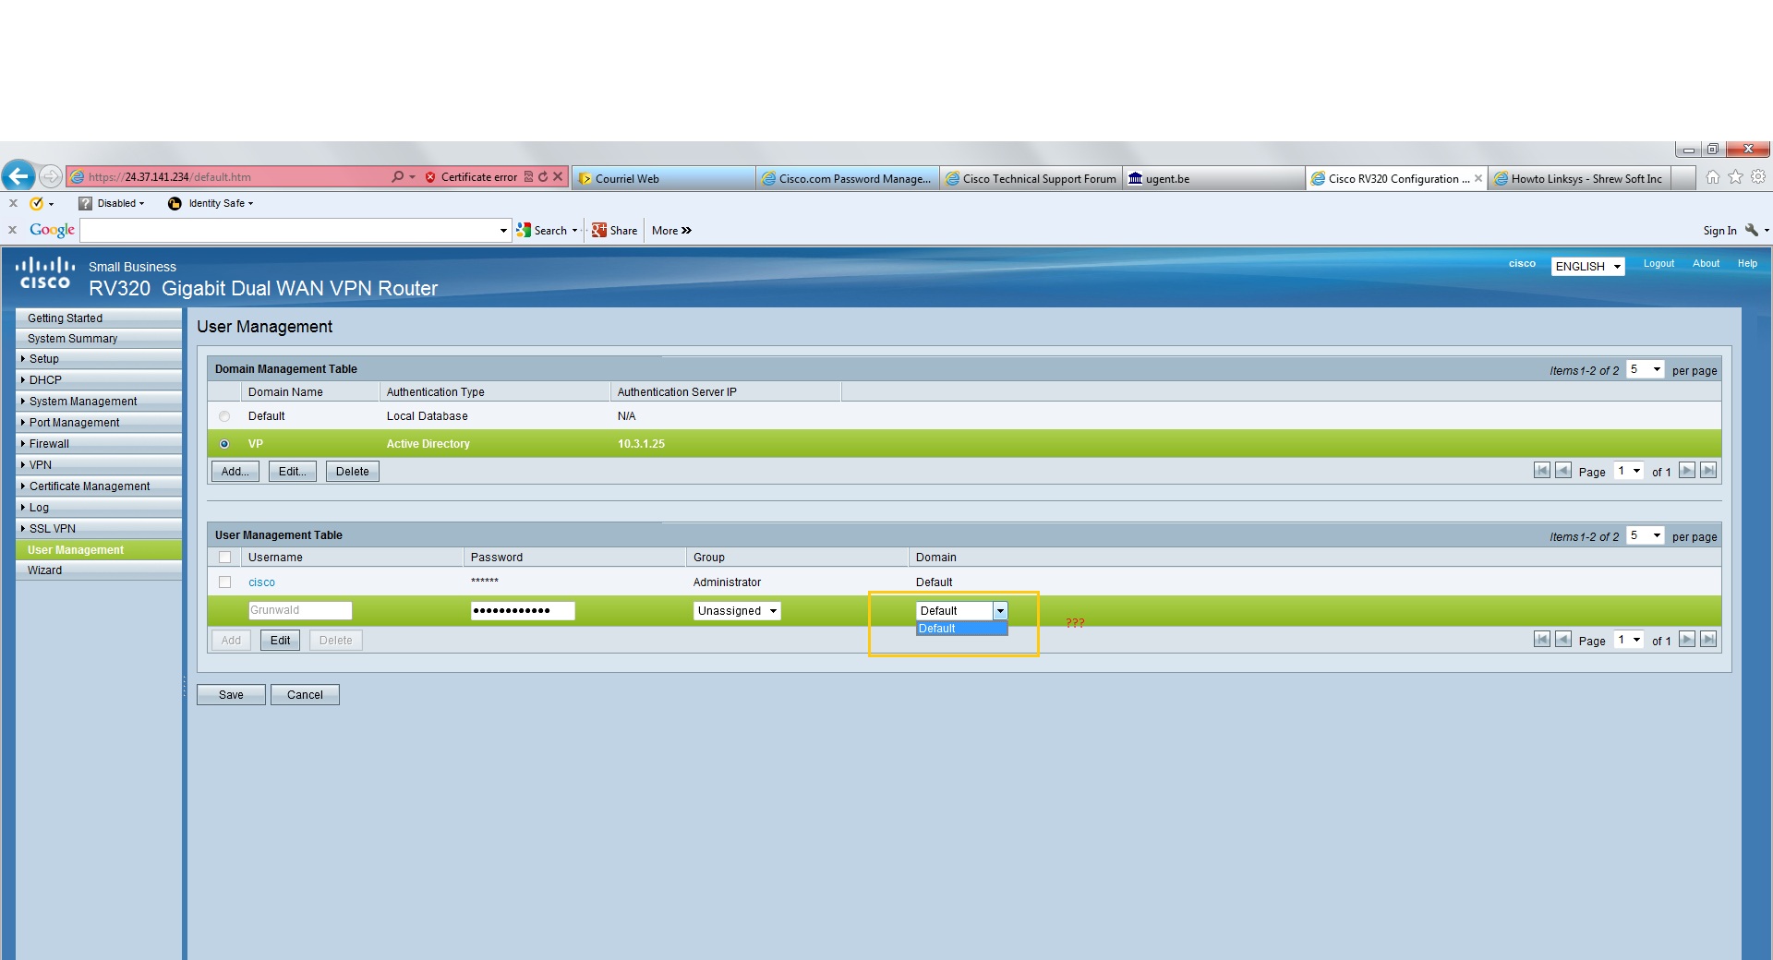Click the browser back arrow button
This screenshot has width=1773, height=960.
[18, 175]
